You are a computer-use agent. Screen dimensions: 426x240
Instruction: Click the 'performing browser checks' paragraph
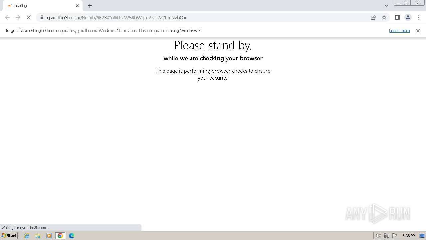pyautogui.click(x=213, y=74)
